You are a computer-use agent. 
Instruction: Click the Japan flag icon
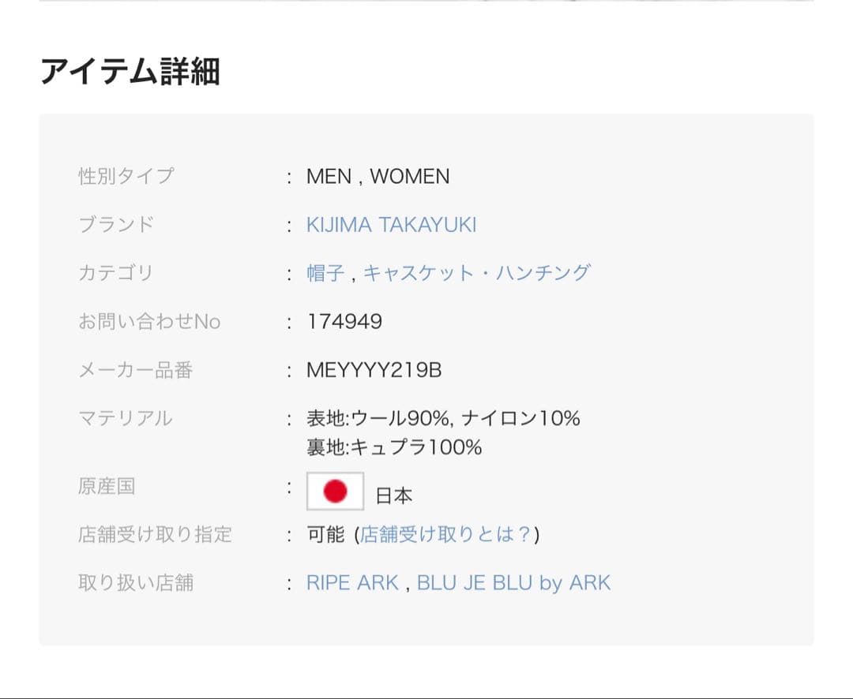(335, 492)
